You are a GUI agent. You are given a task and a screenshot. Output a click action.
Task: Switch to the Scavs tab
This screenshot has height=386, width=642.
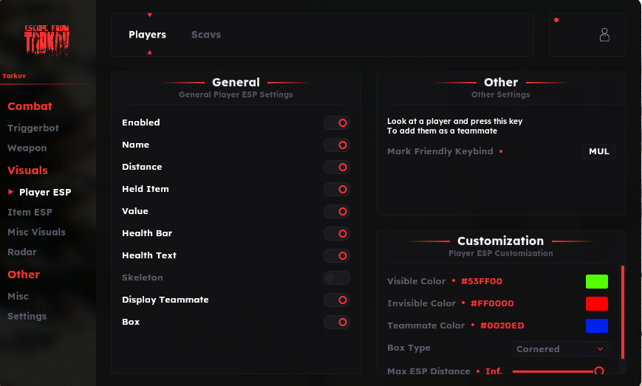coord(206,35)
